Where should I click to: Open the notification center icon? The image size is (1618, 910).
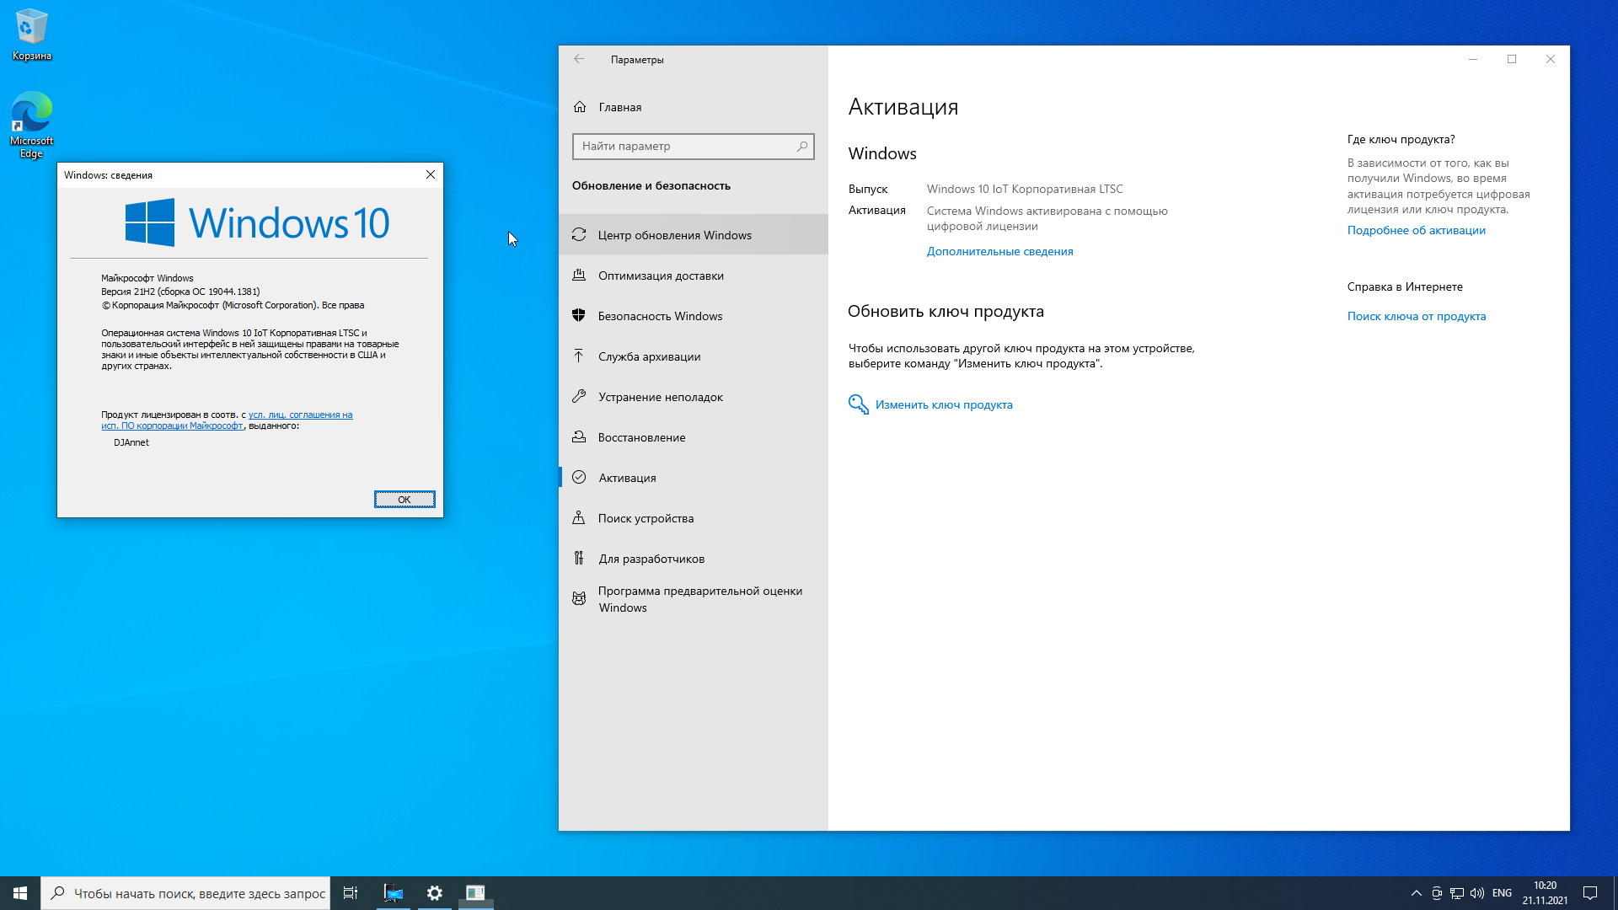1589,893
